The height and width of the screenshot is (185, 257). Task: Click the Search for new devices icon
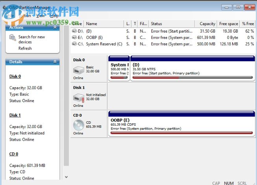coord(13,38)
